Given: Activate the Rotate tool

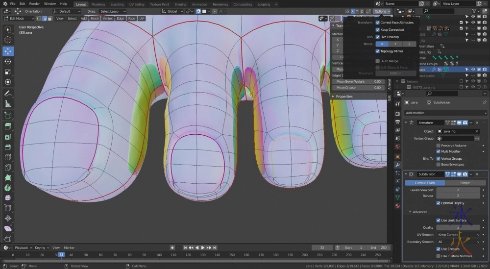Looking at the screenshot, I should coord(8,62).
